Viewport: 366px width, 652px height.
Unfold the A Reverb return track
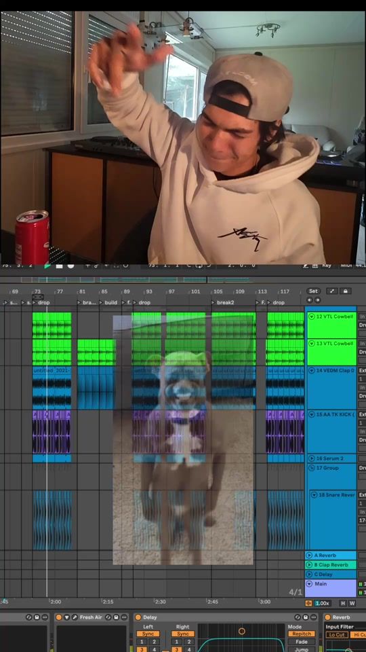click(x=309, y=555)
